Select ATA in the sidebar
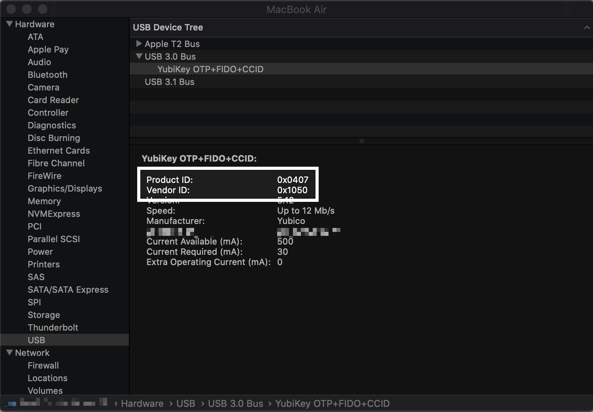 tap(35, 37)
